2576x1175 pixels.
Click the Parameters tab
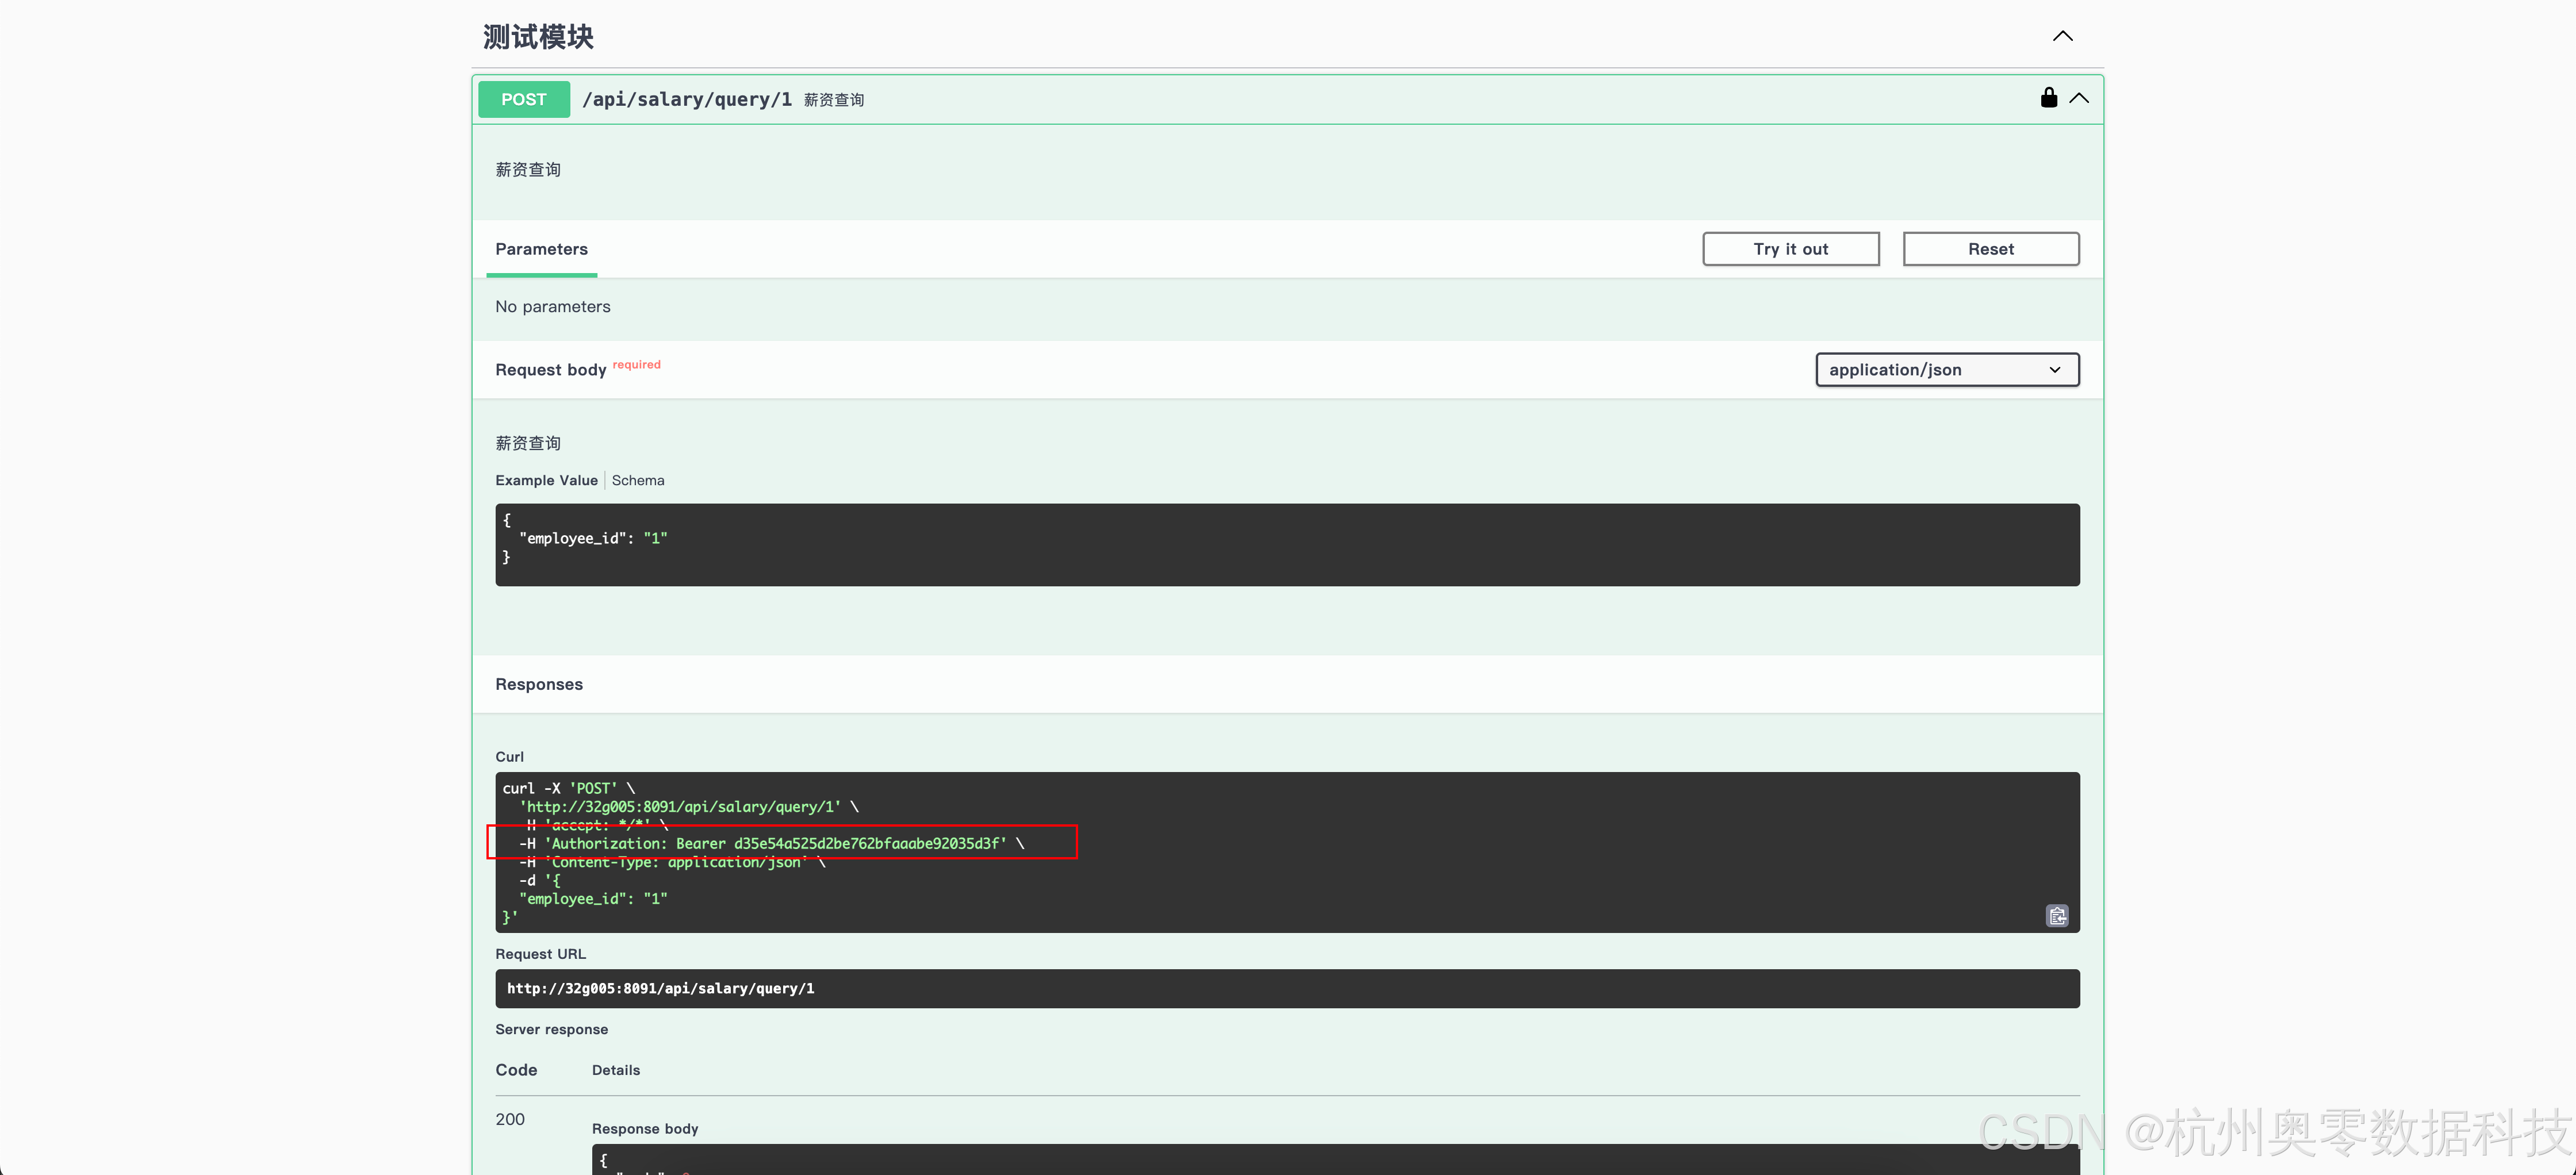[x=541, y=249]
